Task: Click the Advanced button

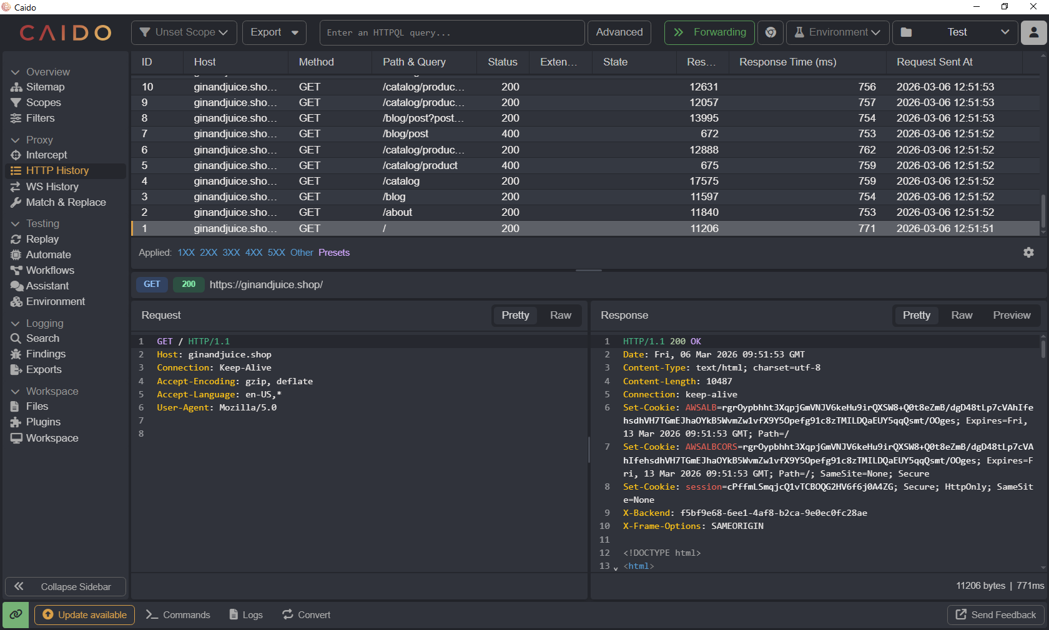Action: pos(619,32)
